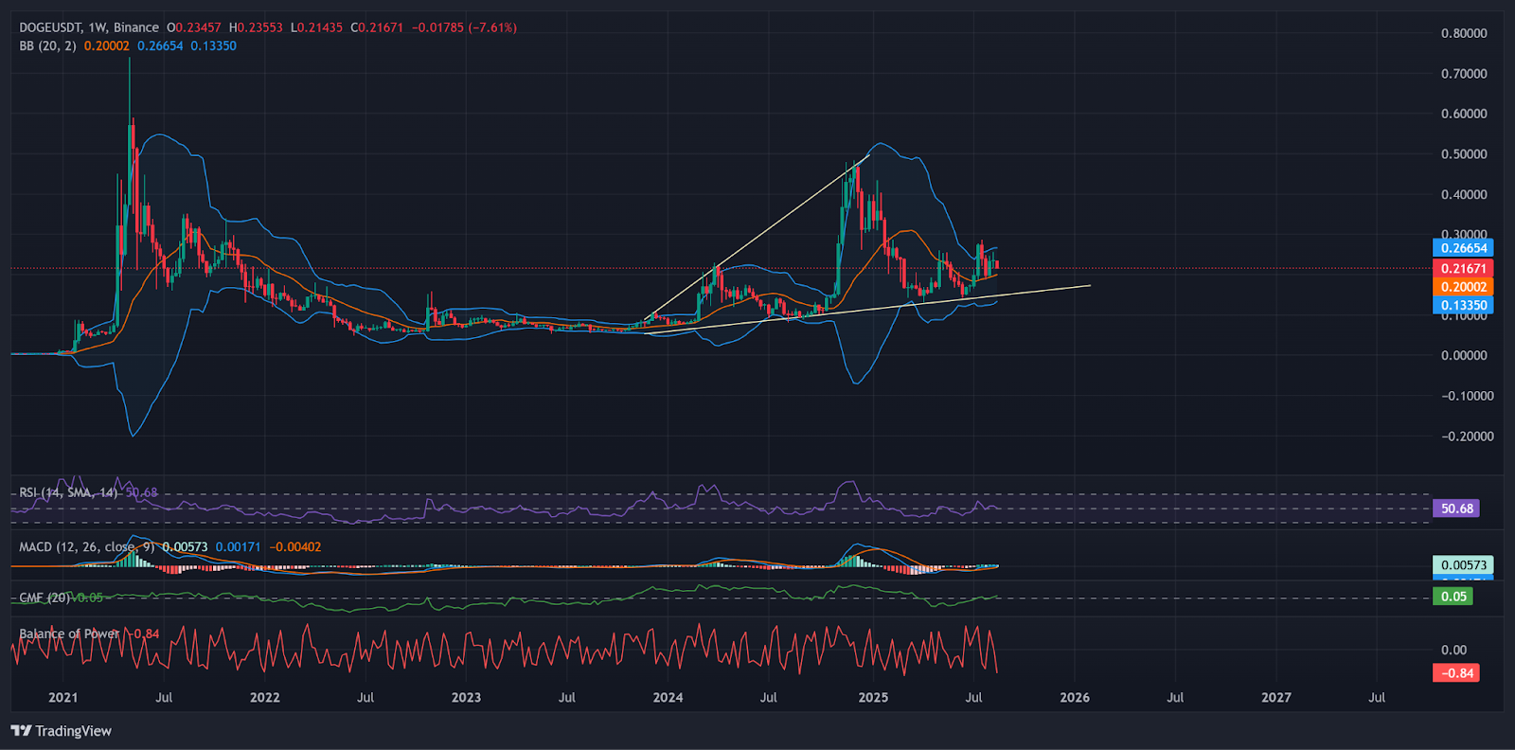Click the Balance of Power legend label
Viewport: 1515px width, 750px height.
click(69, 634)
